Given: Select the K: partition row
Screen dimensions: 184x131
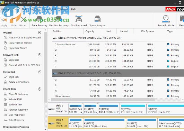Looking at the screenshot, I should [x=118, y=85].
